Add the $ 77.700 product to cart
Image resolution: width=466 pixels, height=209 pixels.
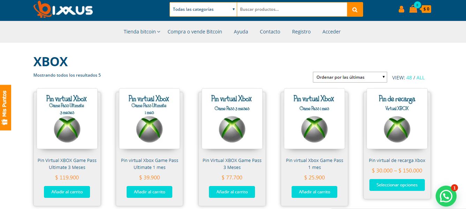232,192
